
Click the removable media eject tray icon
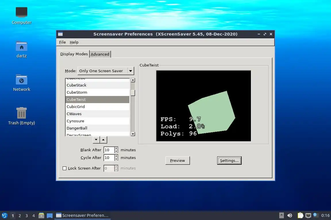pos(281,215)
